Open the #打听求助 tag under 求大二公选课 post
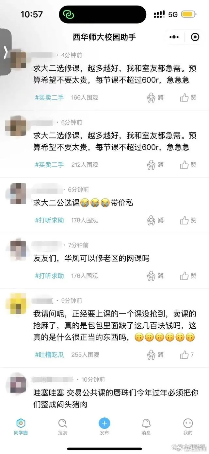Viewport: 209px width, 454px height. 49,220
